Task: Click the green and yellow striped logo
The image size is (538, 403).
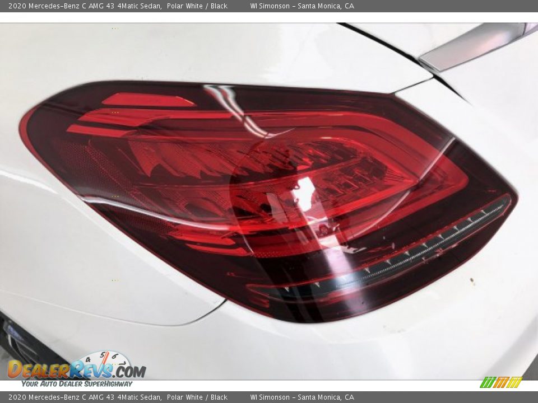Action: 501,382
